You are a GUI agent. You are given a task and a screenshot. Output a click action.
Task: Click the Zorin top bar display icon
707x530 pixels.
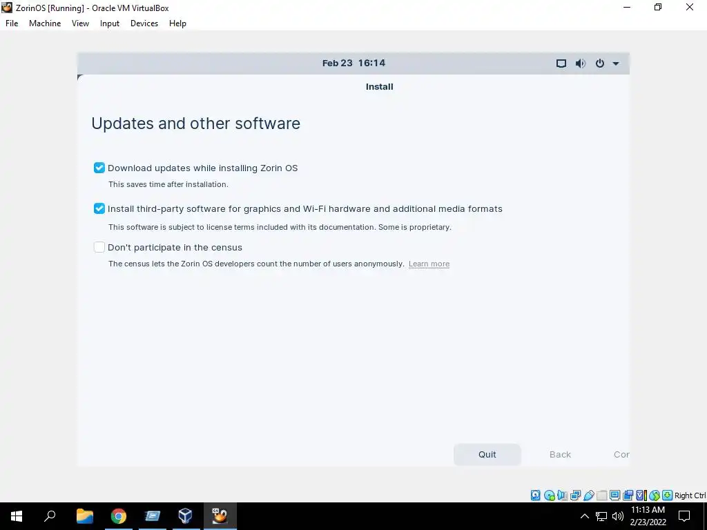click(561, 63)
